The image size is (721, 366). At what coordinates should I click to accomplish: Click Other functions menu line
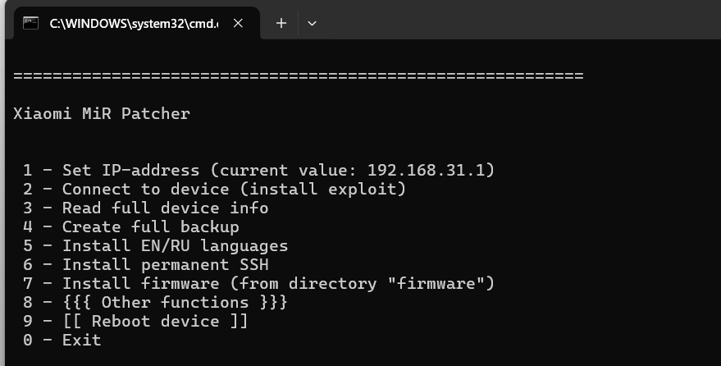[x=155, y=302]
